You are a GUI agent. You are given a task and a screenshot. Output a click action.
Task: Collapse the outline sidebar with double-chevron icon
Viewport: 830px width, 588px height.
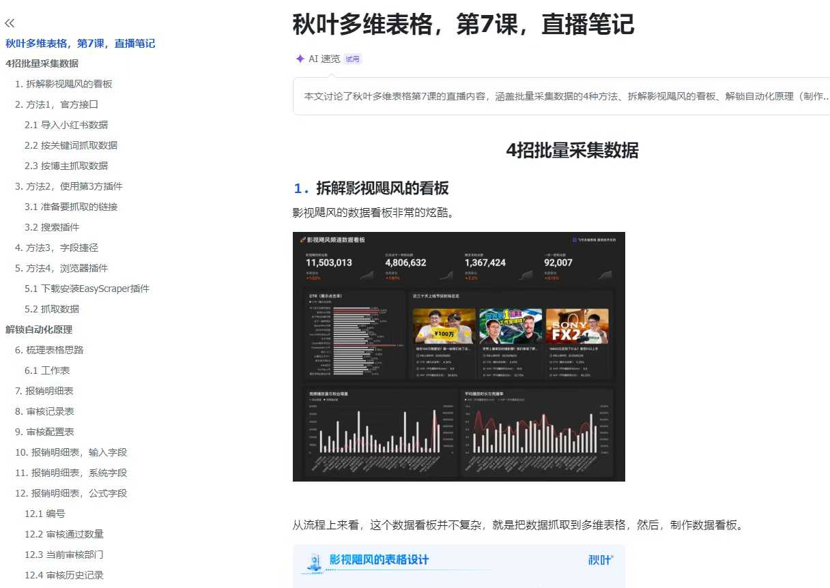(x=10, y=23)
